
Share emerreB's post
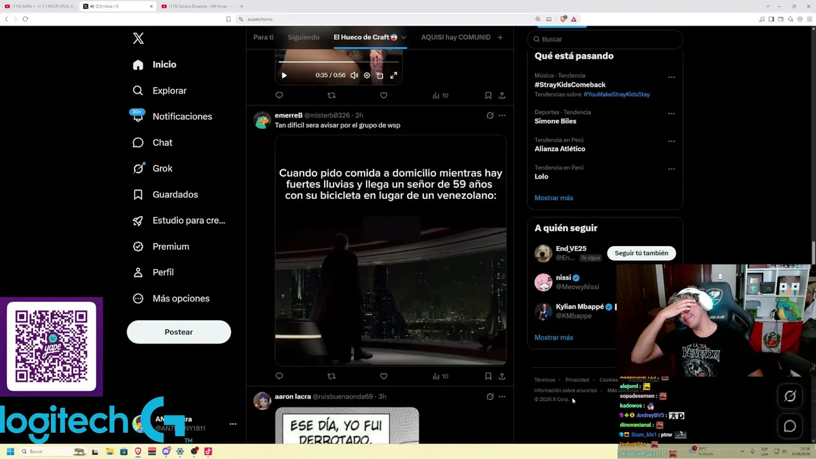click(502, 376)
